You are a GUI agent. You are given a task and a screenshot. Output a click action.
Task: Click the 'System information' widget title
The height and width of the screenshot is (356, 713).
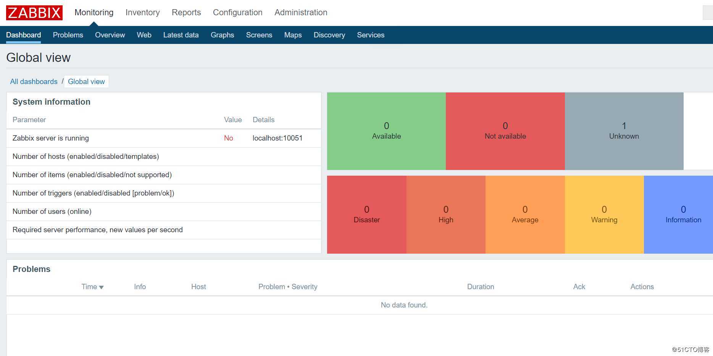[52, 102]
